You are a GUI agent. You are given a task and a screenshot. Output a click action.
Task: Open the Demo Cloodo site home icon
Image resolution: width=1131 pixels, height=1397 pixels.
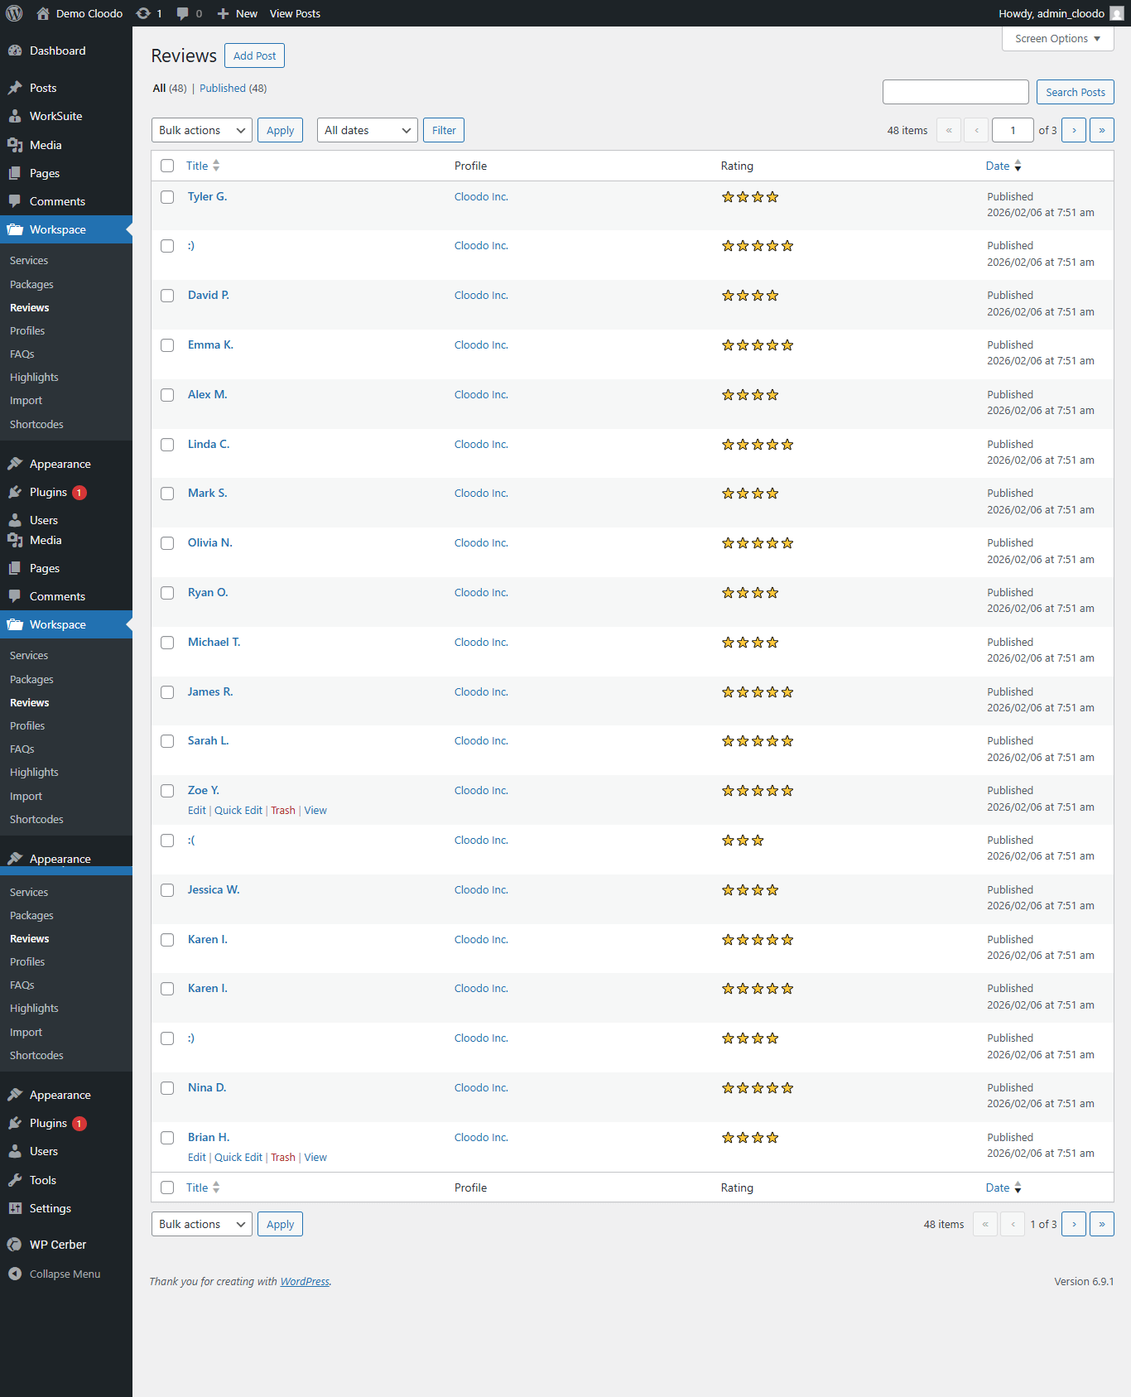(x=43, y=13)
